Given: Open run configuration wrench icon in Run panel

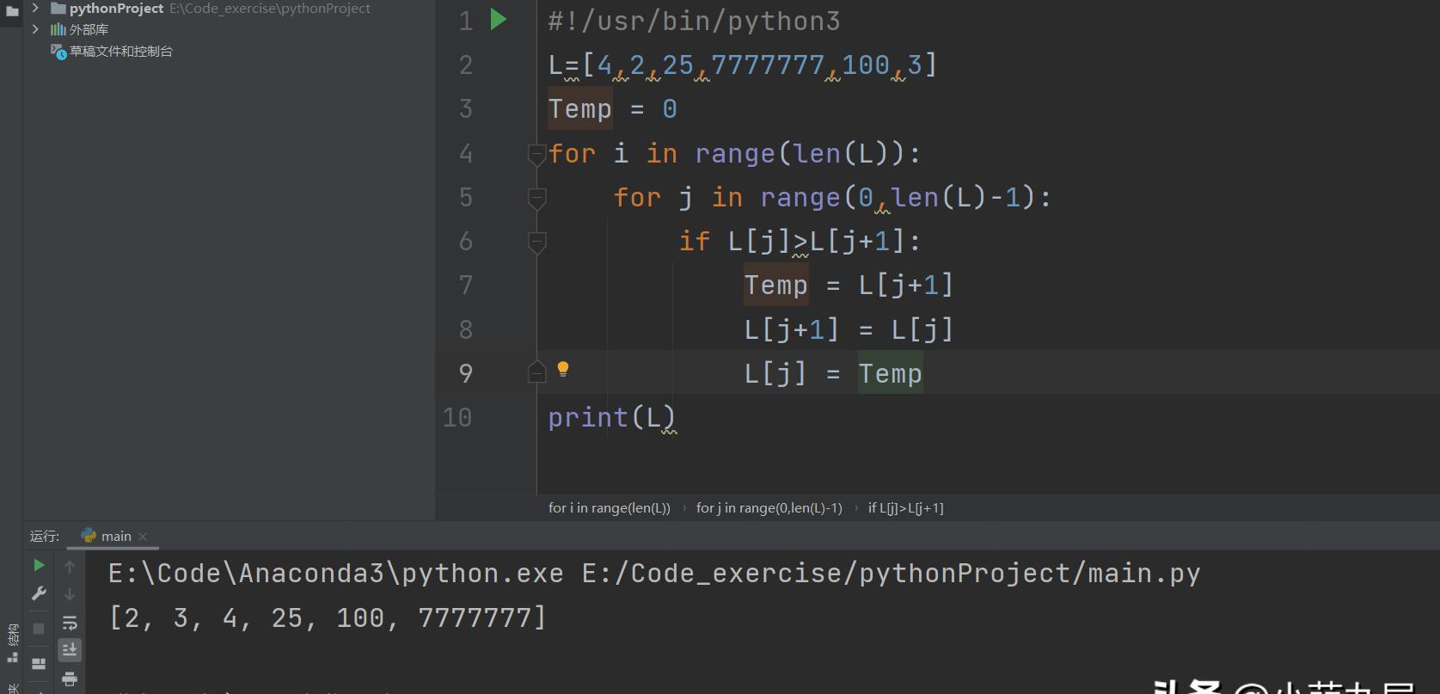Looking at the screenshot, I should (39, 593).
